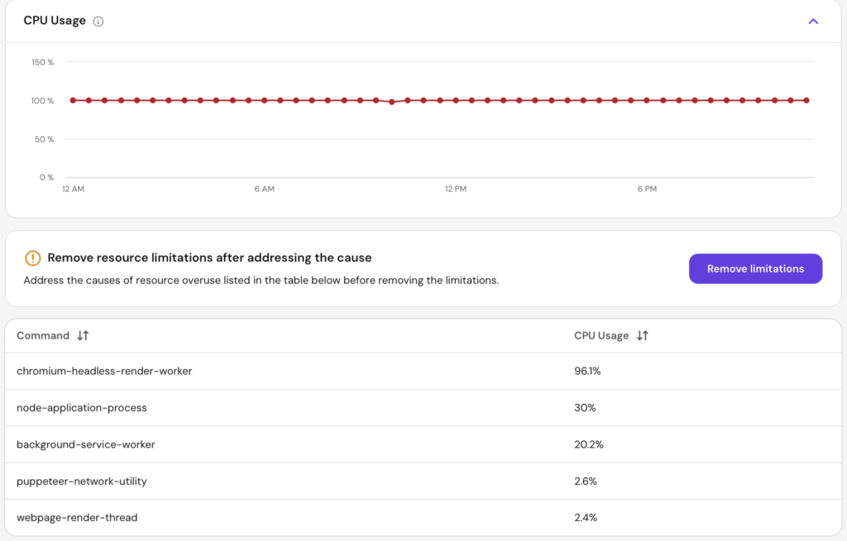Select the webpage-render-thread row
The height and width of the screenshot is (541, 847).
click(423, 517)
